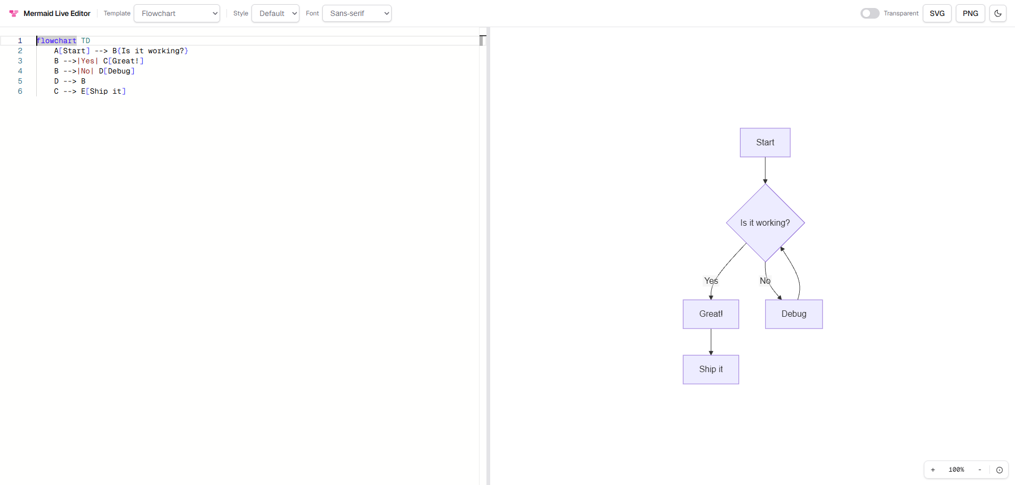
Task: Export the diagram as SVG
Action: point(937,13)
